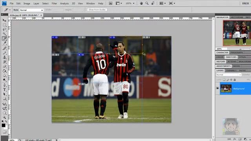The width and height of the screenshot is (251, 141).
Task: Switch to the Swatches tab
Action: pyautogui.click(x=231, y=57)
